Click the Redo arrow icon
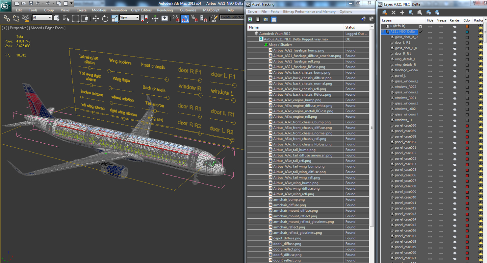This screenshot has width=487, height=263. 48,3
